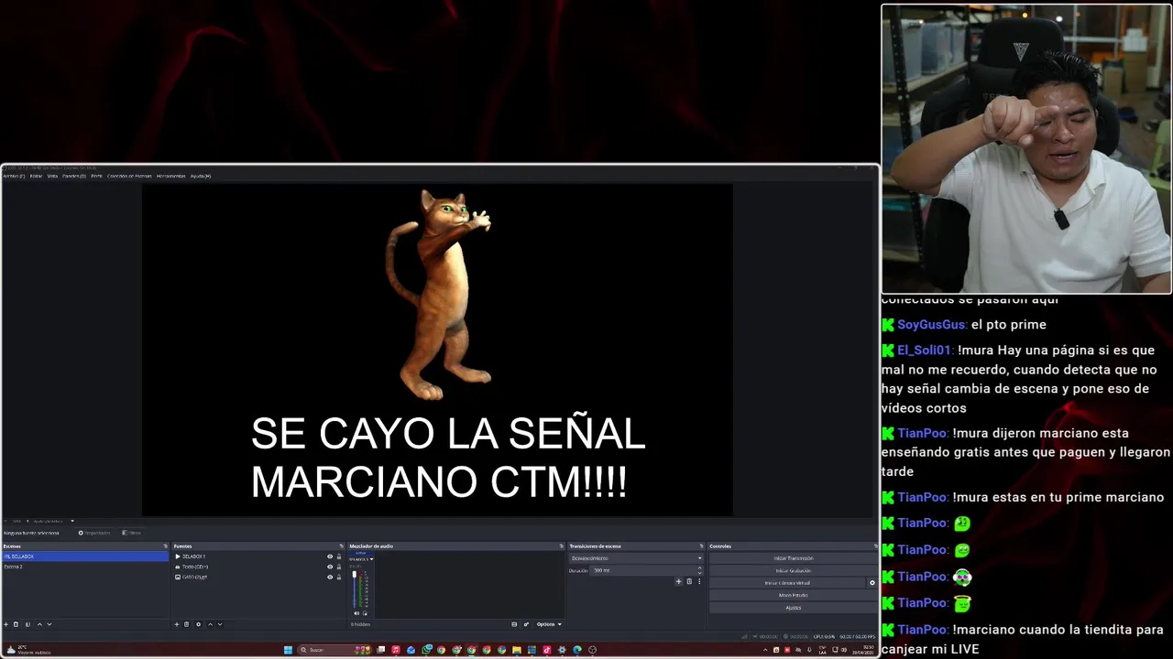Open transition properties three-dot menu
Image resolution: width=1173 pixels, height=659 pixels.
tap(699, 581)
